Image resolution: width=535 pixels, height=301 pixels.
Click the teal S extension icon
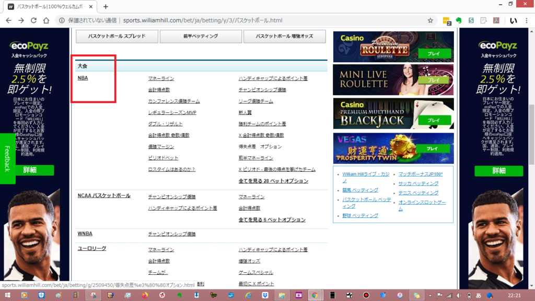(471, 20)
